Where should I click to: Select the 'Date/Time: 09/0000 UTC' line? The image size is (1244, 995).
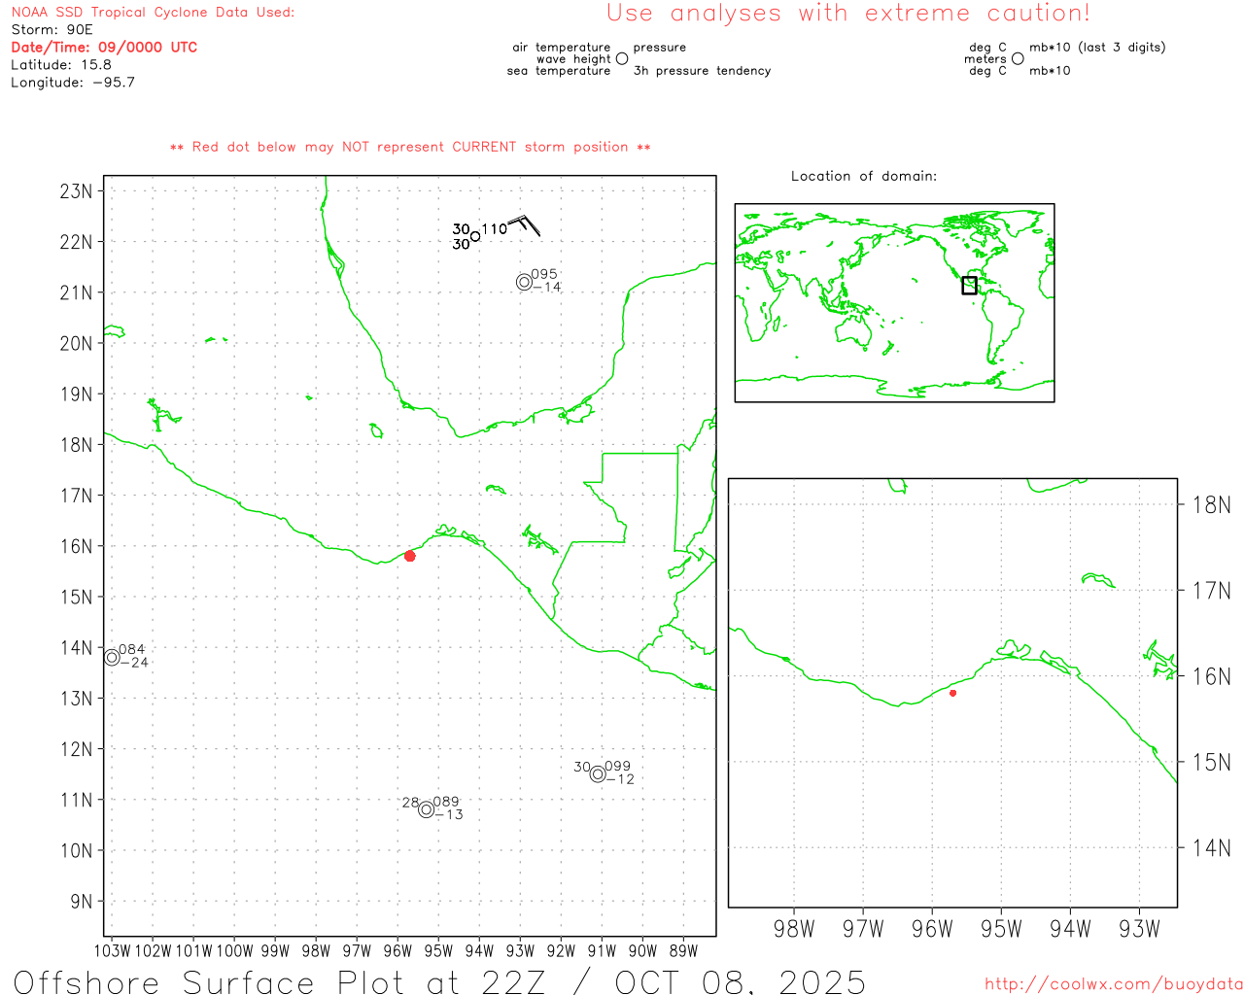tap(104, 48)
